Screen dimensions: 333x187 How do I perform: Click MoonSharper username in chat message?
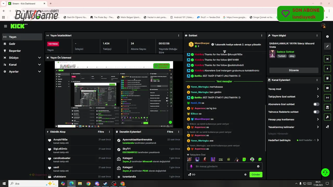pyautogui.click(x=203, y=119)
